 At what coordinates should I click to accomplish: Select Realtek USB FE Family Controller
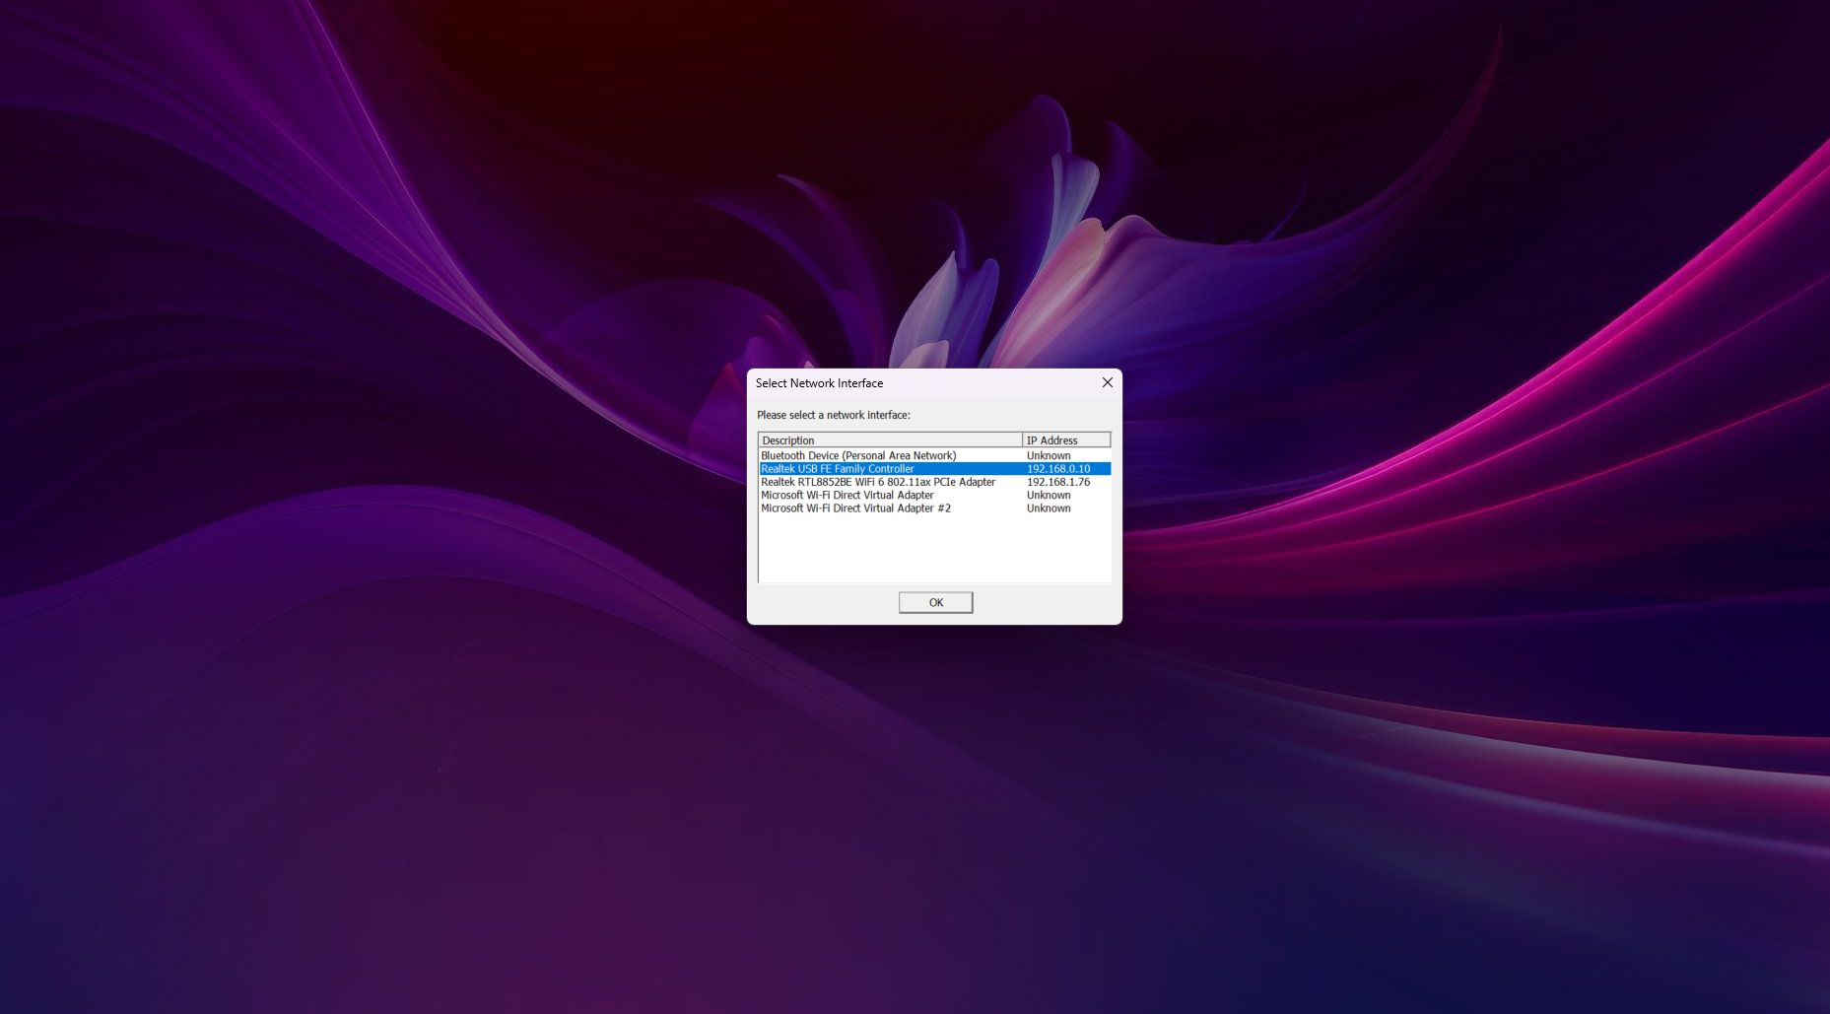[837, 469]
